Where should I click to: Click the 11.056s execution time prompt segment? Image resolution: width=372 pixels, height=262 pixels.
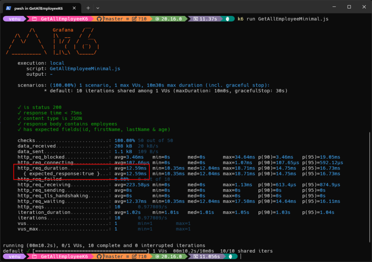click(x=207, y=257)
